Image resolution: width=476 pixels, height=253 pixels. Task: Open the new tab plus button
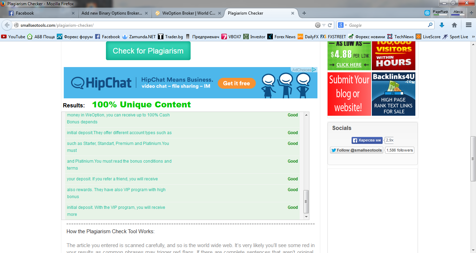click(304, 13)
